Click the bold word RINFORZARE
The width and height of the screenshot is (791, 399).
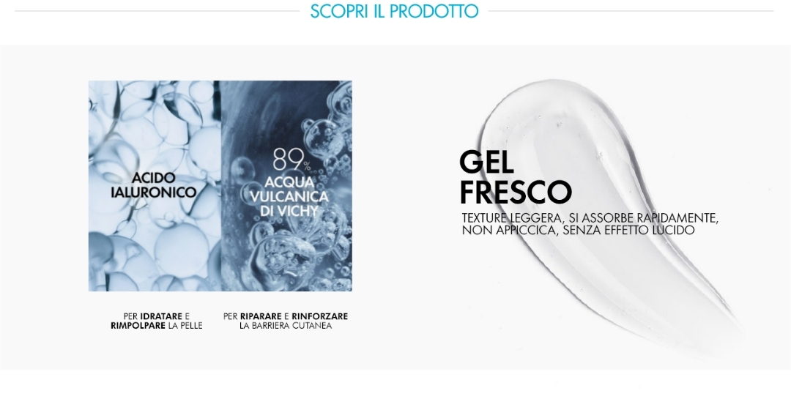320,316
